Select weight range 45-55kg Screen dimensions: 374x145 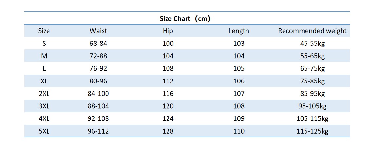pos(312,44)
